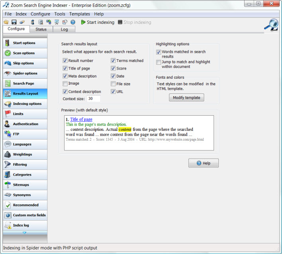This screenshot has height=254, width=282.
Task: Click the status bar Spider mode text
Action: click(x=50, y=248)
